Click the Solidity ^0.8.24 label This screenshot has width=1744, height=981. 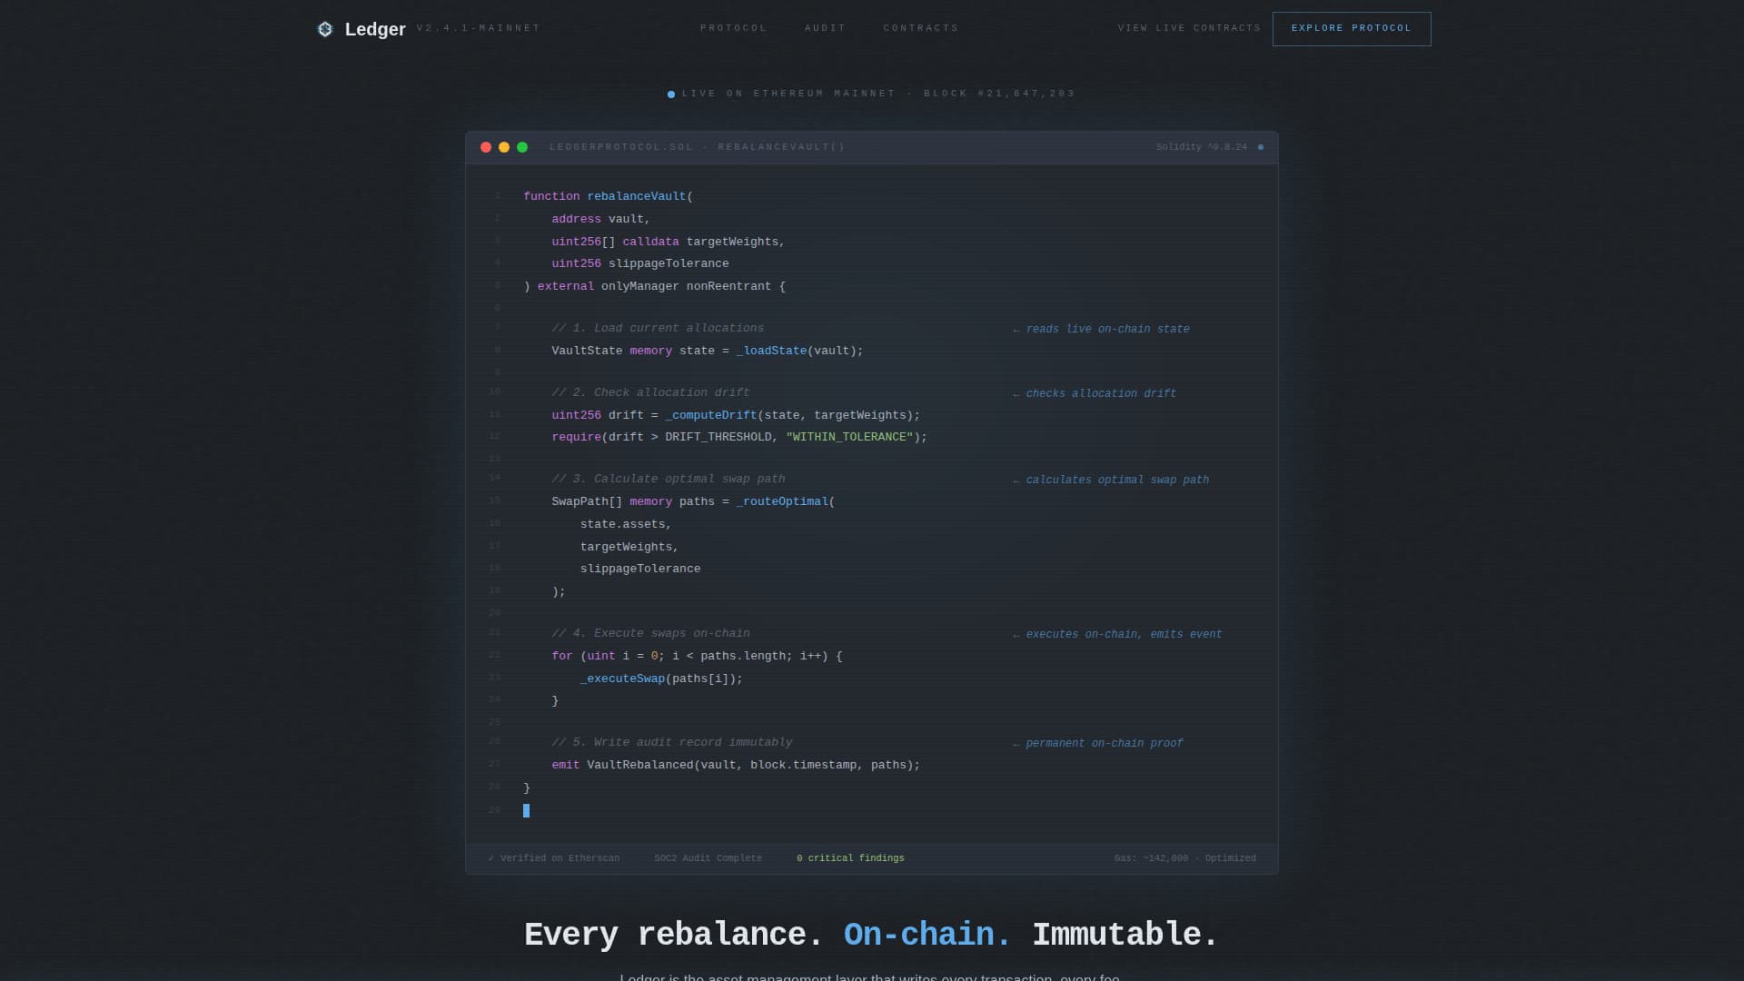1201,147
